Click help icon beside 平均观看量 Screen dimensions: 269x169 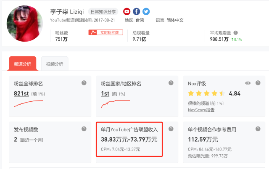pyautogui.click(x=235, y=33)
